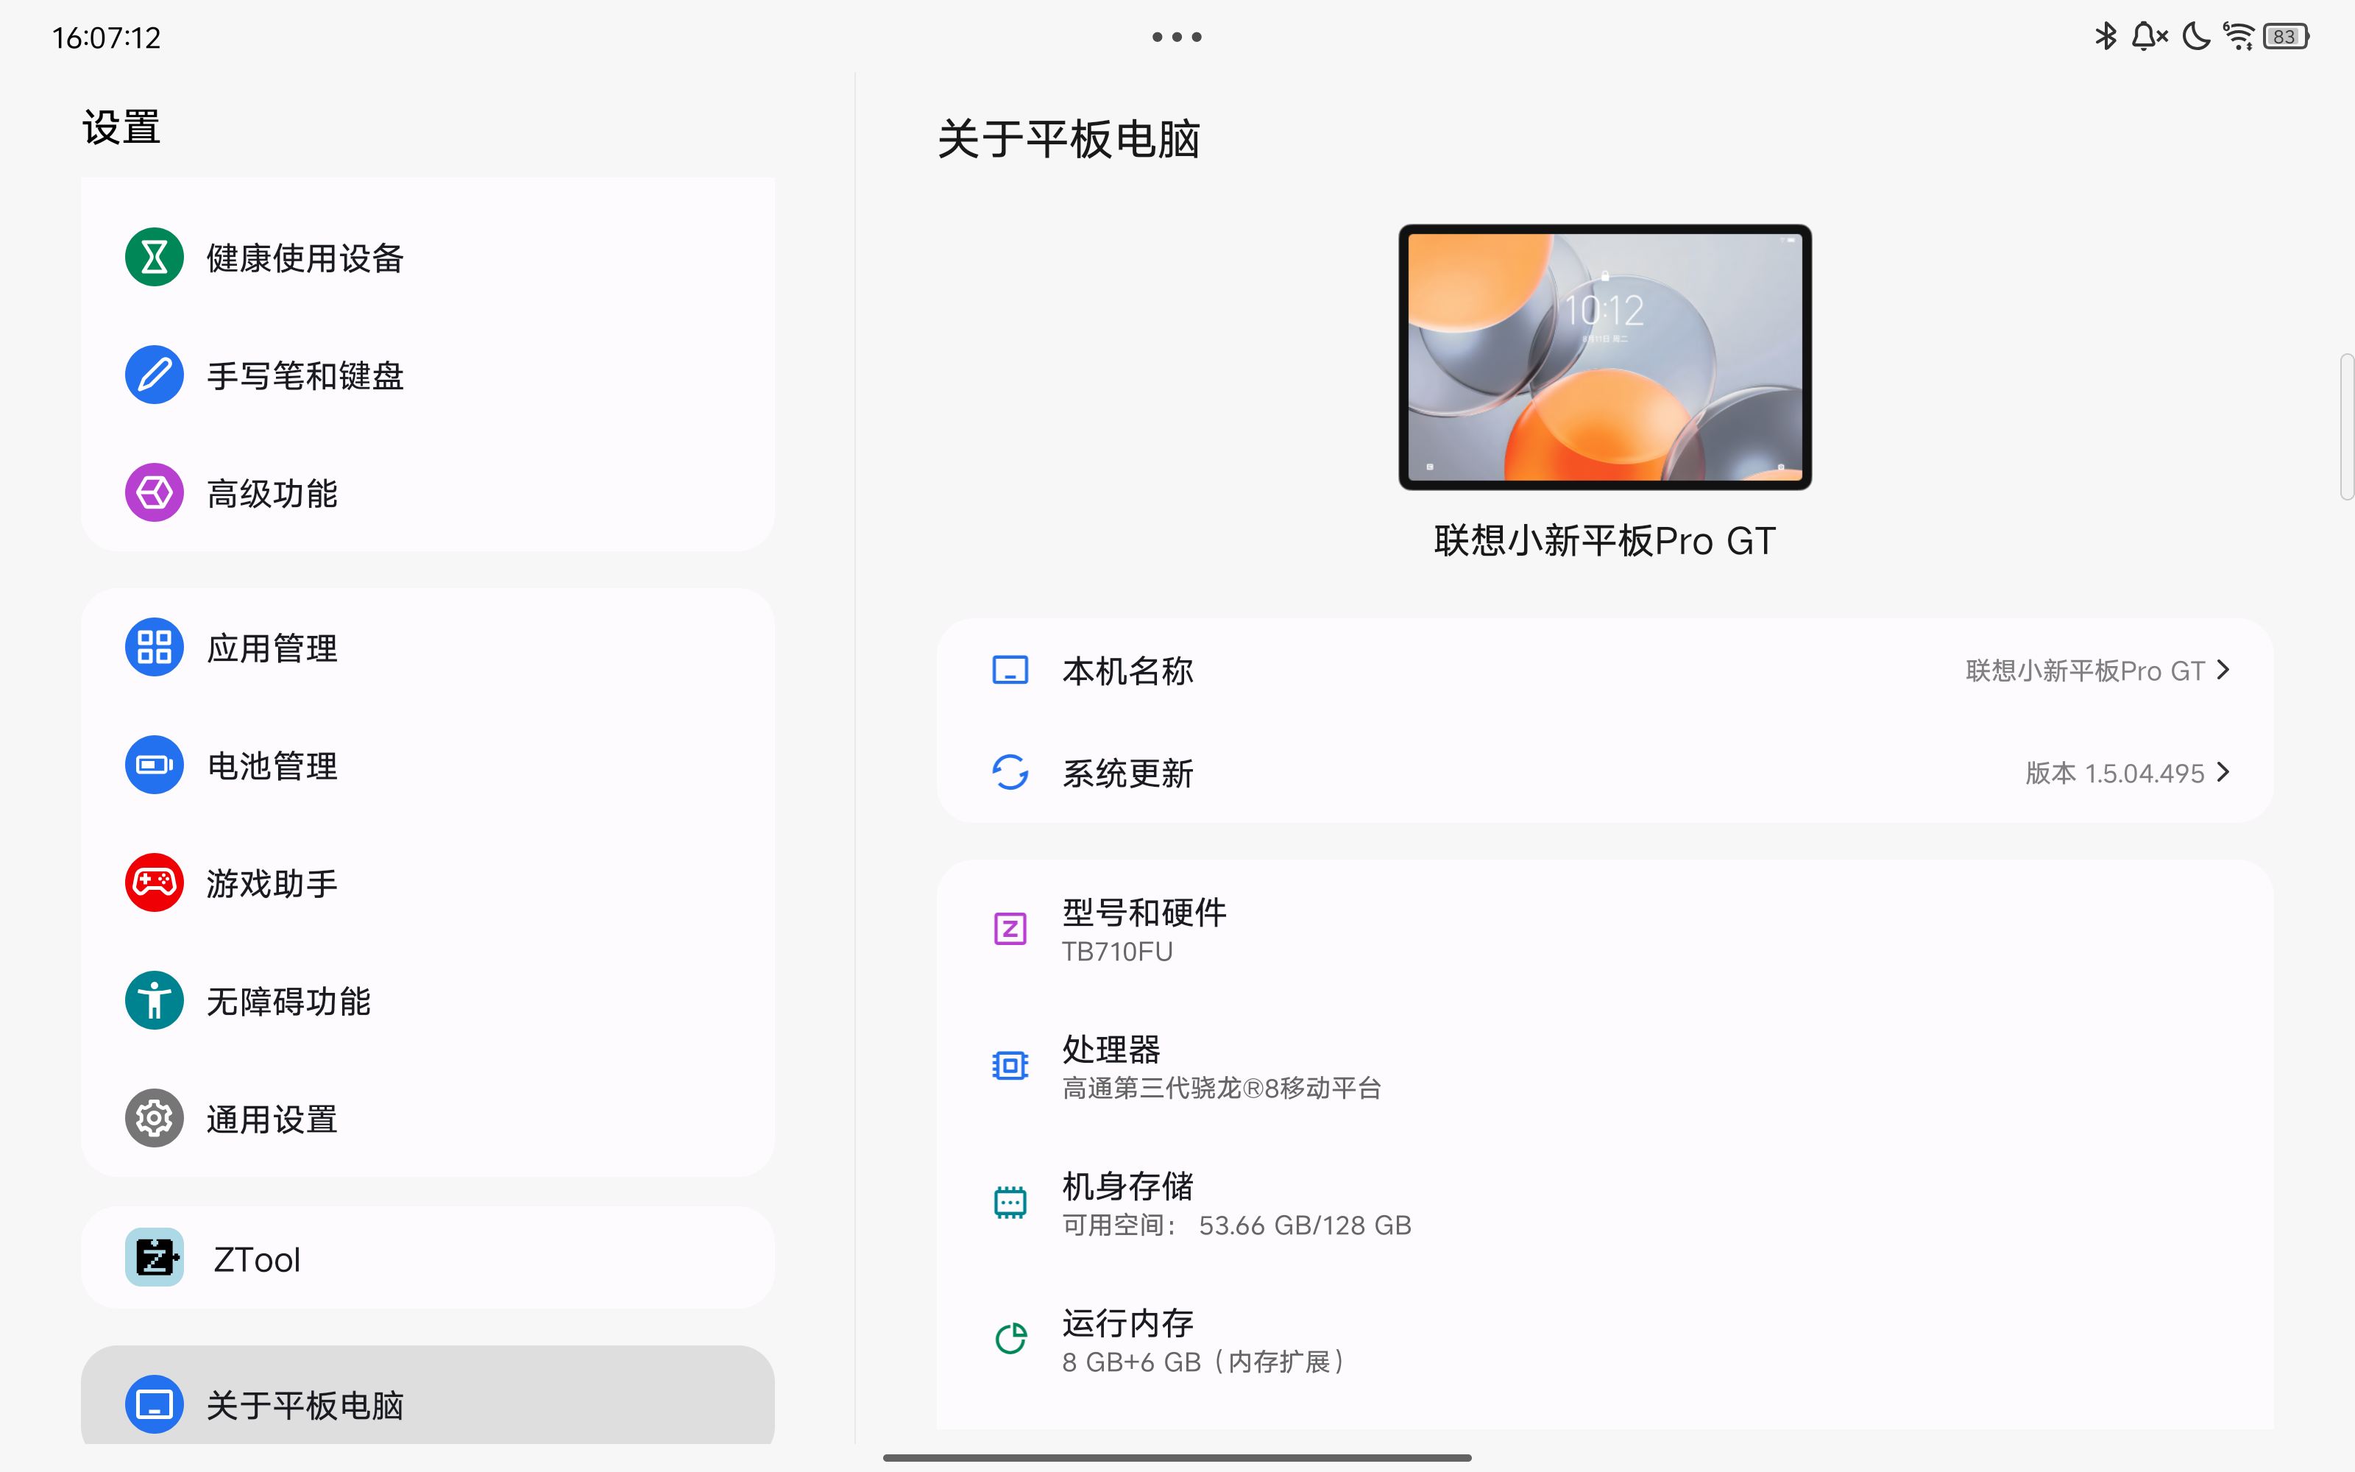Viewport: 2355px width, 1472px height.
Task: Tap the muted bell status icon
Action: click(2150, 37)
